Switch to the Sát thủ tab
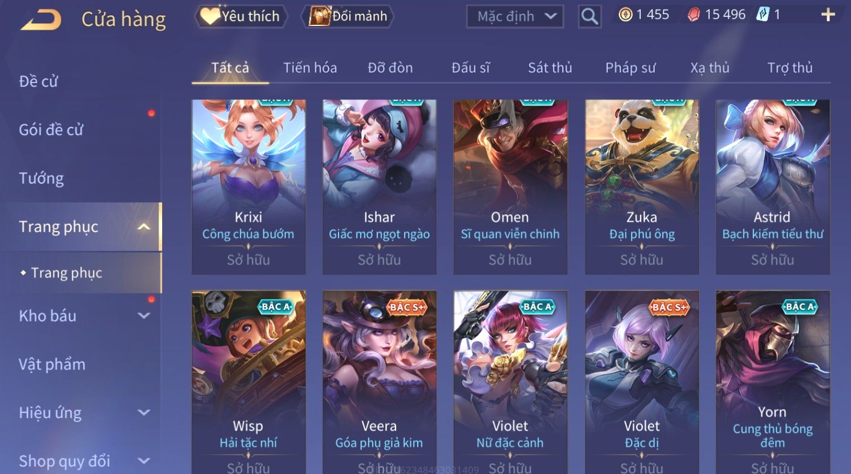Image resolution: width=851 pixels, height=474 pixels. (550, 68)
